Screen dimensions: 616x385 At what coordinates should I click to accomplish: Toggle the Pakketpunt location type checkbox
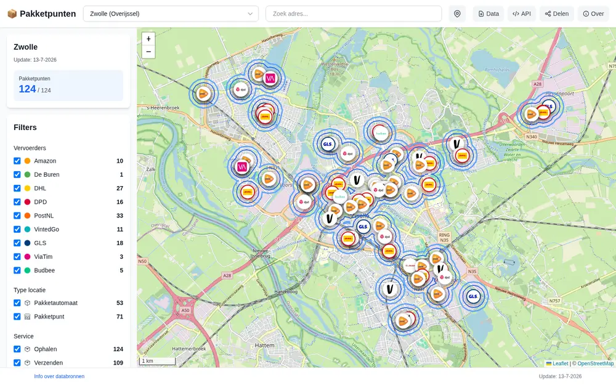click(x=17, y=317)
